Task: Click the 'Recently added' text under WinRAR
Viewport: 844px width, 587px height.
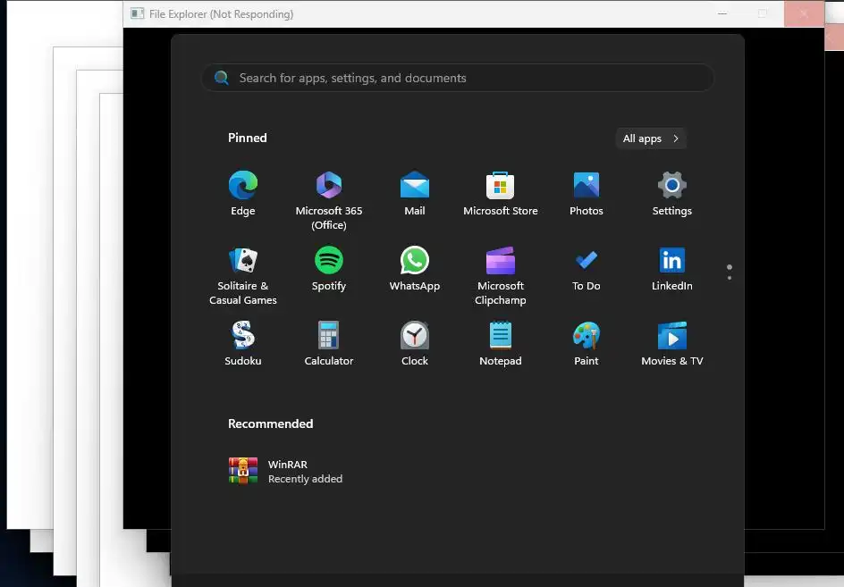Action: pos(305,479)
